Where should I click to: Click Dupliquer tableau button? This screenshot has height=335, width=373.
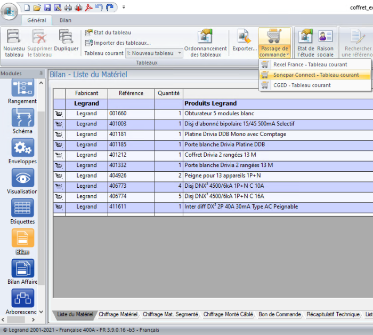[66, 41]
